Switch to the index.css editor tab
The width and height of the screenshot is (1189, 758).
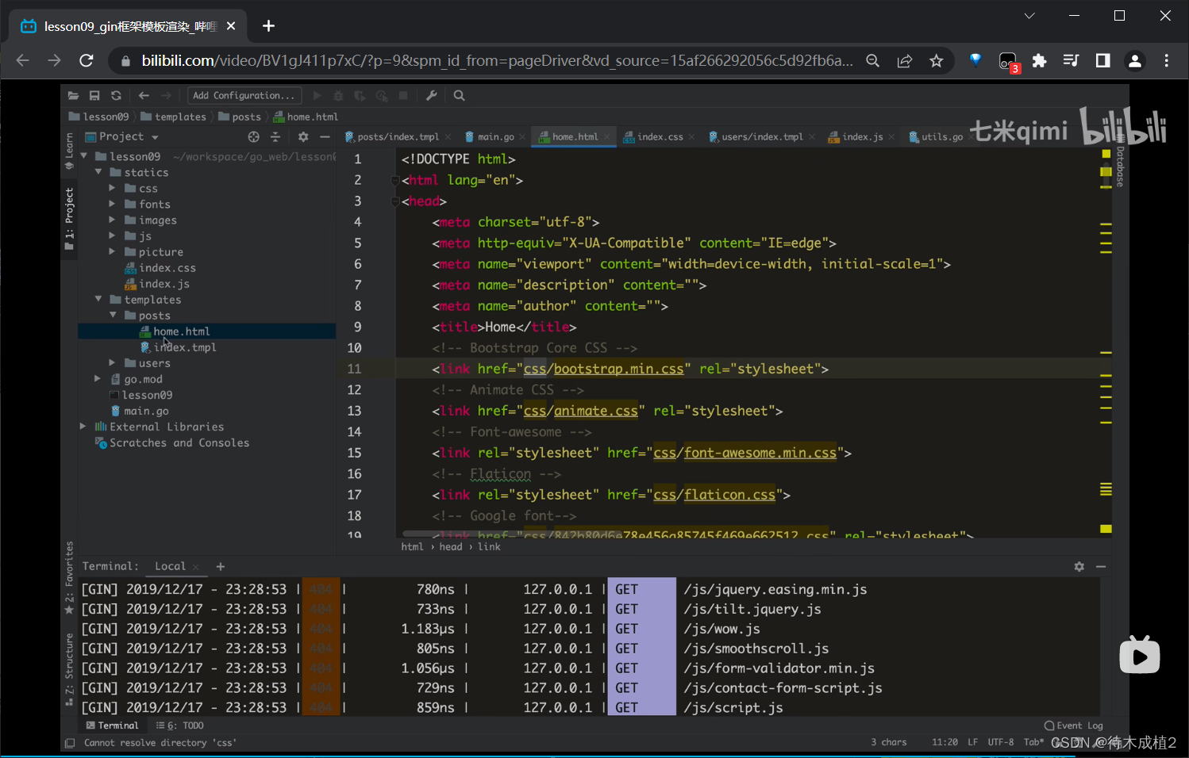[659, 137]
